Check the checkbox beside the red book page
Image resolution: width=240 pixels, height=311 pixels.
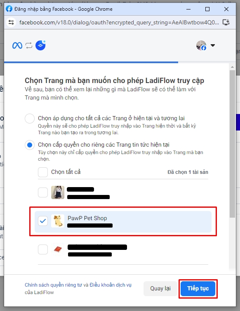click(43, 249)
